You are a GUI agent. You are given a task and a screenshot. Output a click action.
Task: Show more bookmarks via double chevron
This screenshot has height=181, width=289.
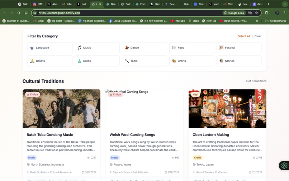pyautogui.click(x=257, y=21)
